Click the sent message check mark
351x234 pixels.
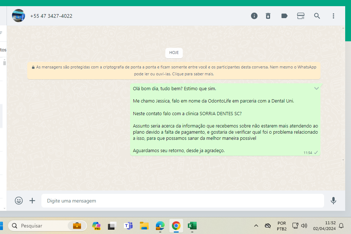[x=316, y=152]
